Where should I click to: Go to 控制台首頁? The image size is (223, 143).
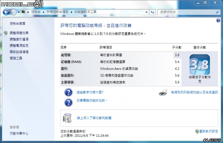(x=17, y=23)
